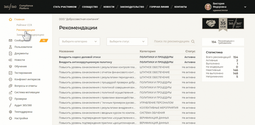This screenshot has width=255, height=125.
Task: Click the Проверки shield icon
Action: pos(10,99)
